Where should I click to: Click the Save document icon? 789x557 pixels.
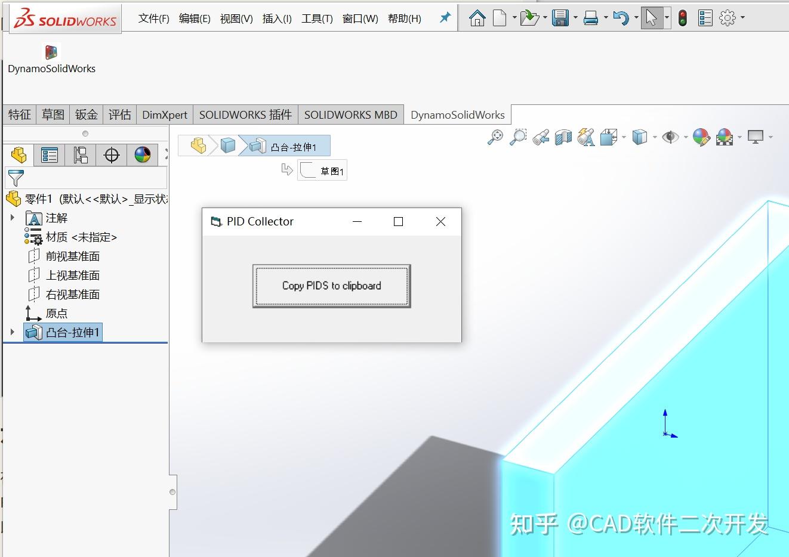[x=560, y=18]
